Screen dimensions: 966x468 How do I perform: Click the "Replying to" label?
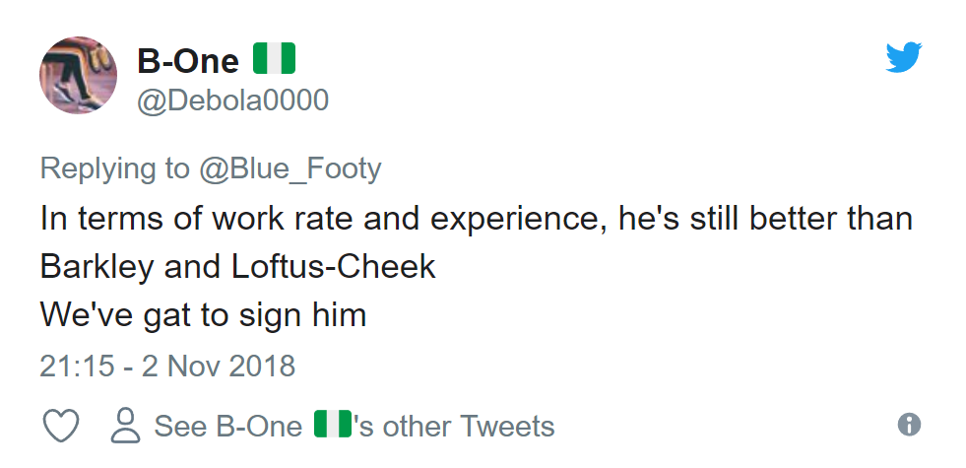coord(115,168)
